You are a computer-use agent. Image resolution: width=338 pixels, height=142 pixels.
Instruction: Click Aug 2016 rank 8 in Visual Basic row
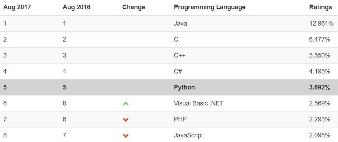coord(64,103)
